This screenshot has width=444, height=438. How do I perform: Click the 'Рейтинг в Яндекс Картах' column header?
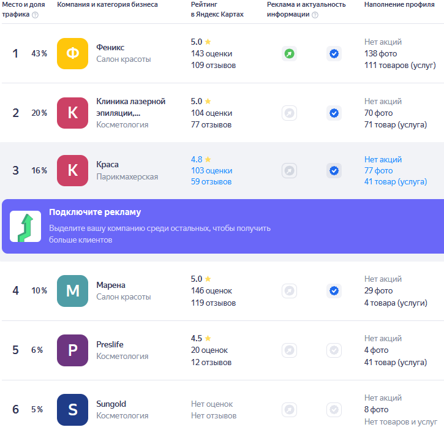point(217,9)
